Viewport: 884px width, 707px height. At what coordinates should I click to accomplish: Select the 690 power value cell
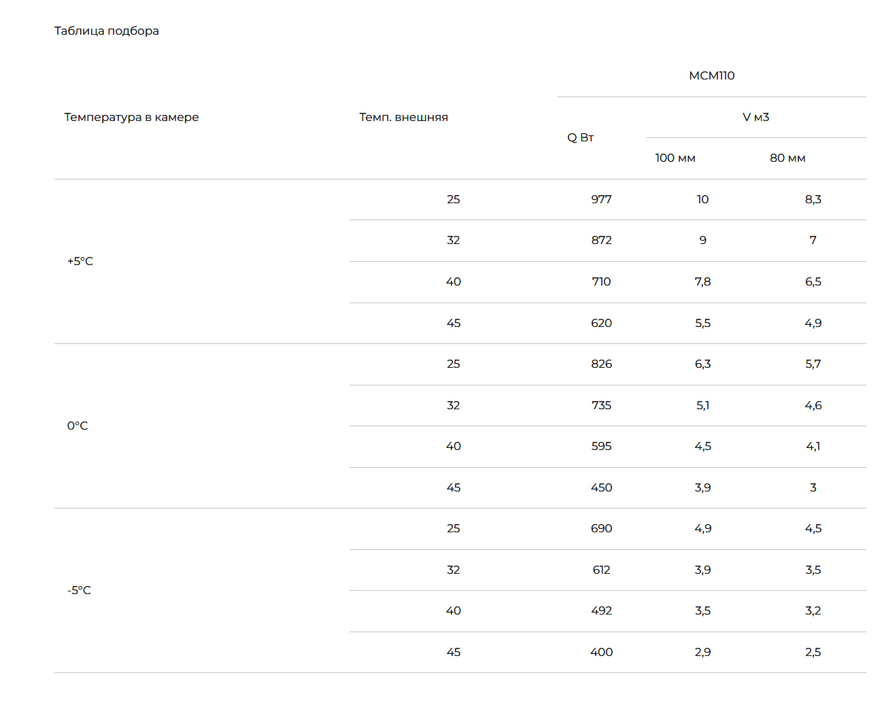601,528
